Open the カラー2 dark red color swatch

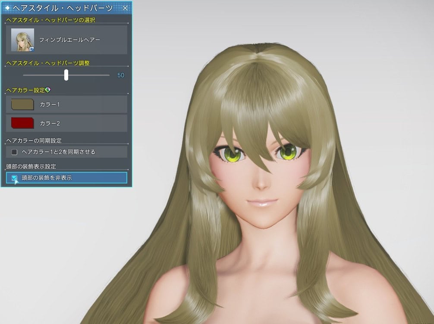tap(22, 123)
